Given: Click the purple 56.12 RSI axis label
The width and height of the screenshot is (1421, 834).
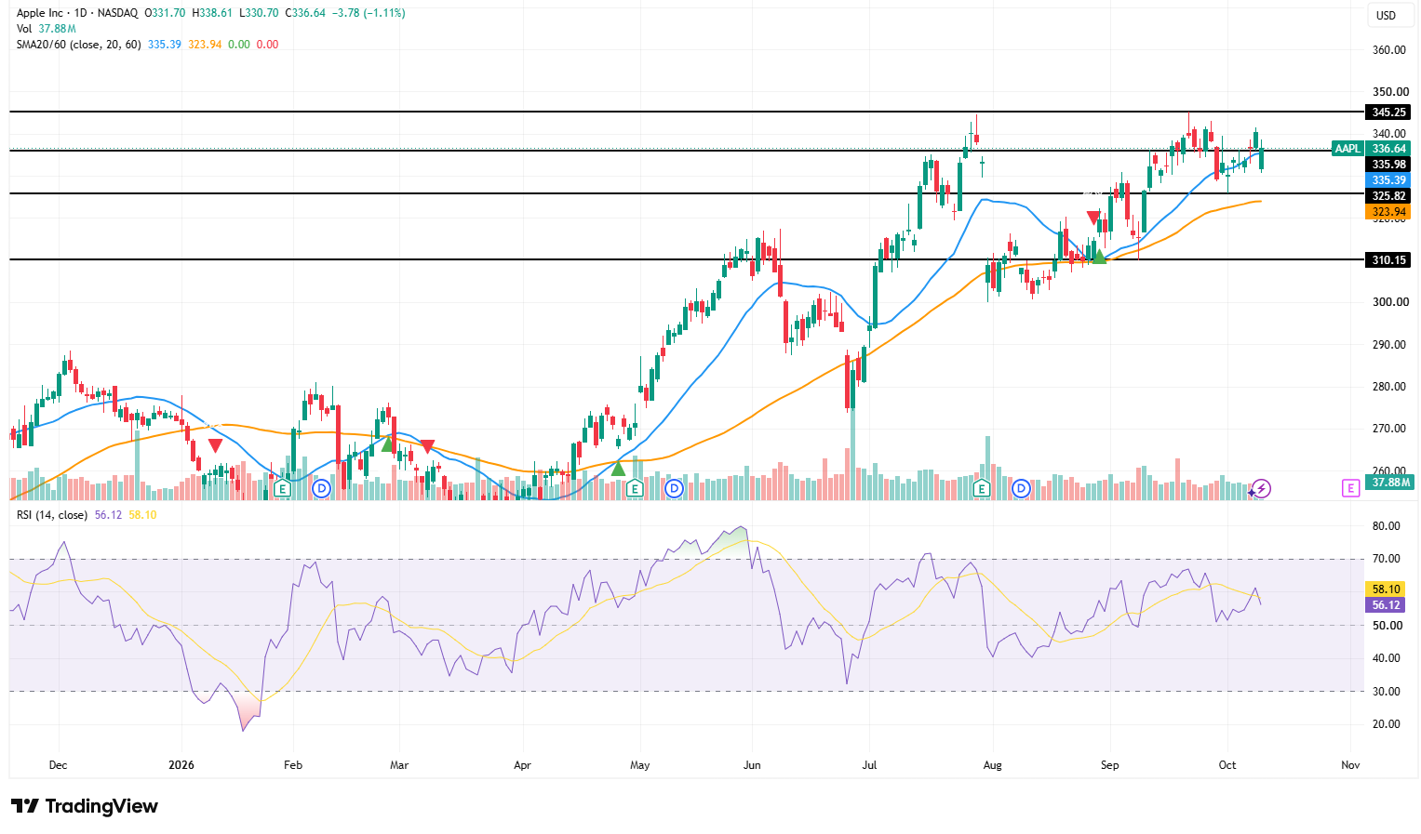Looking at the screenshot, I should click(1387, 605).
